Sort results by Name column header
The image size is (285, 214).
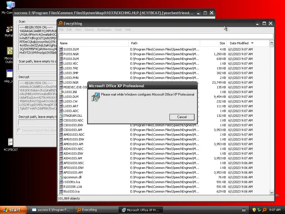(93, 43)
